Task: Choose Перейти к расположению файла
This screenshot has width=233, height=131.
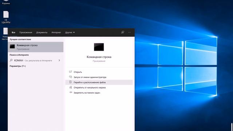Action: [99, 82]
